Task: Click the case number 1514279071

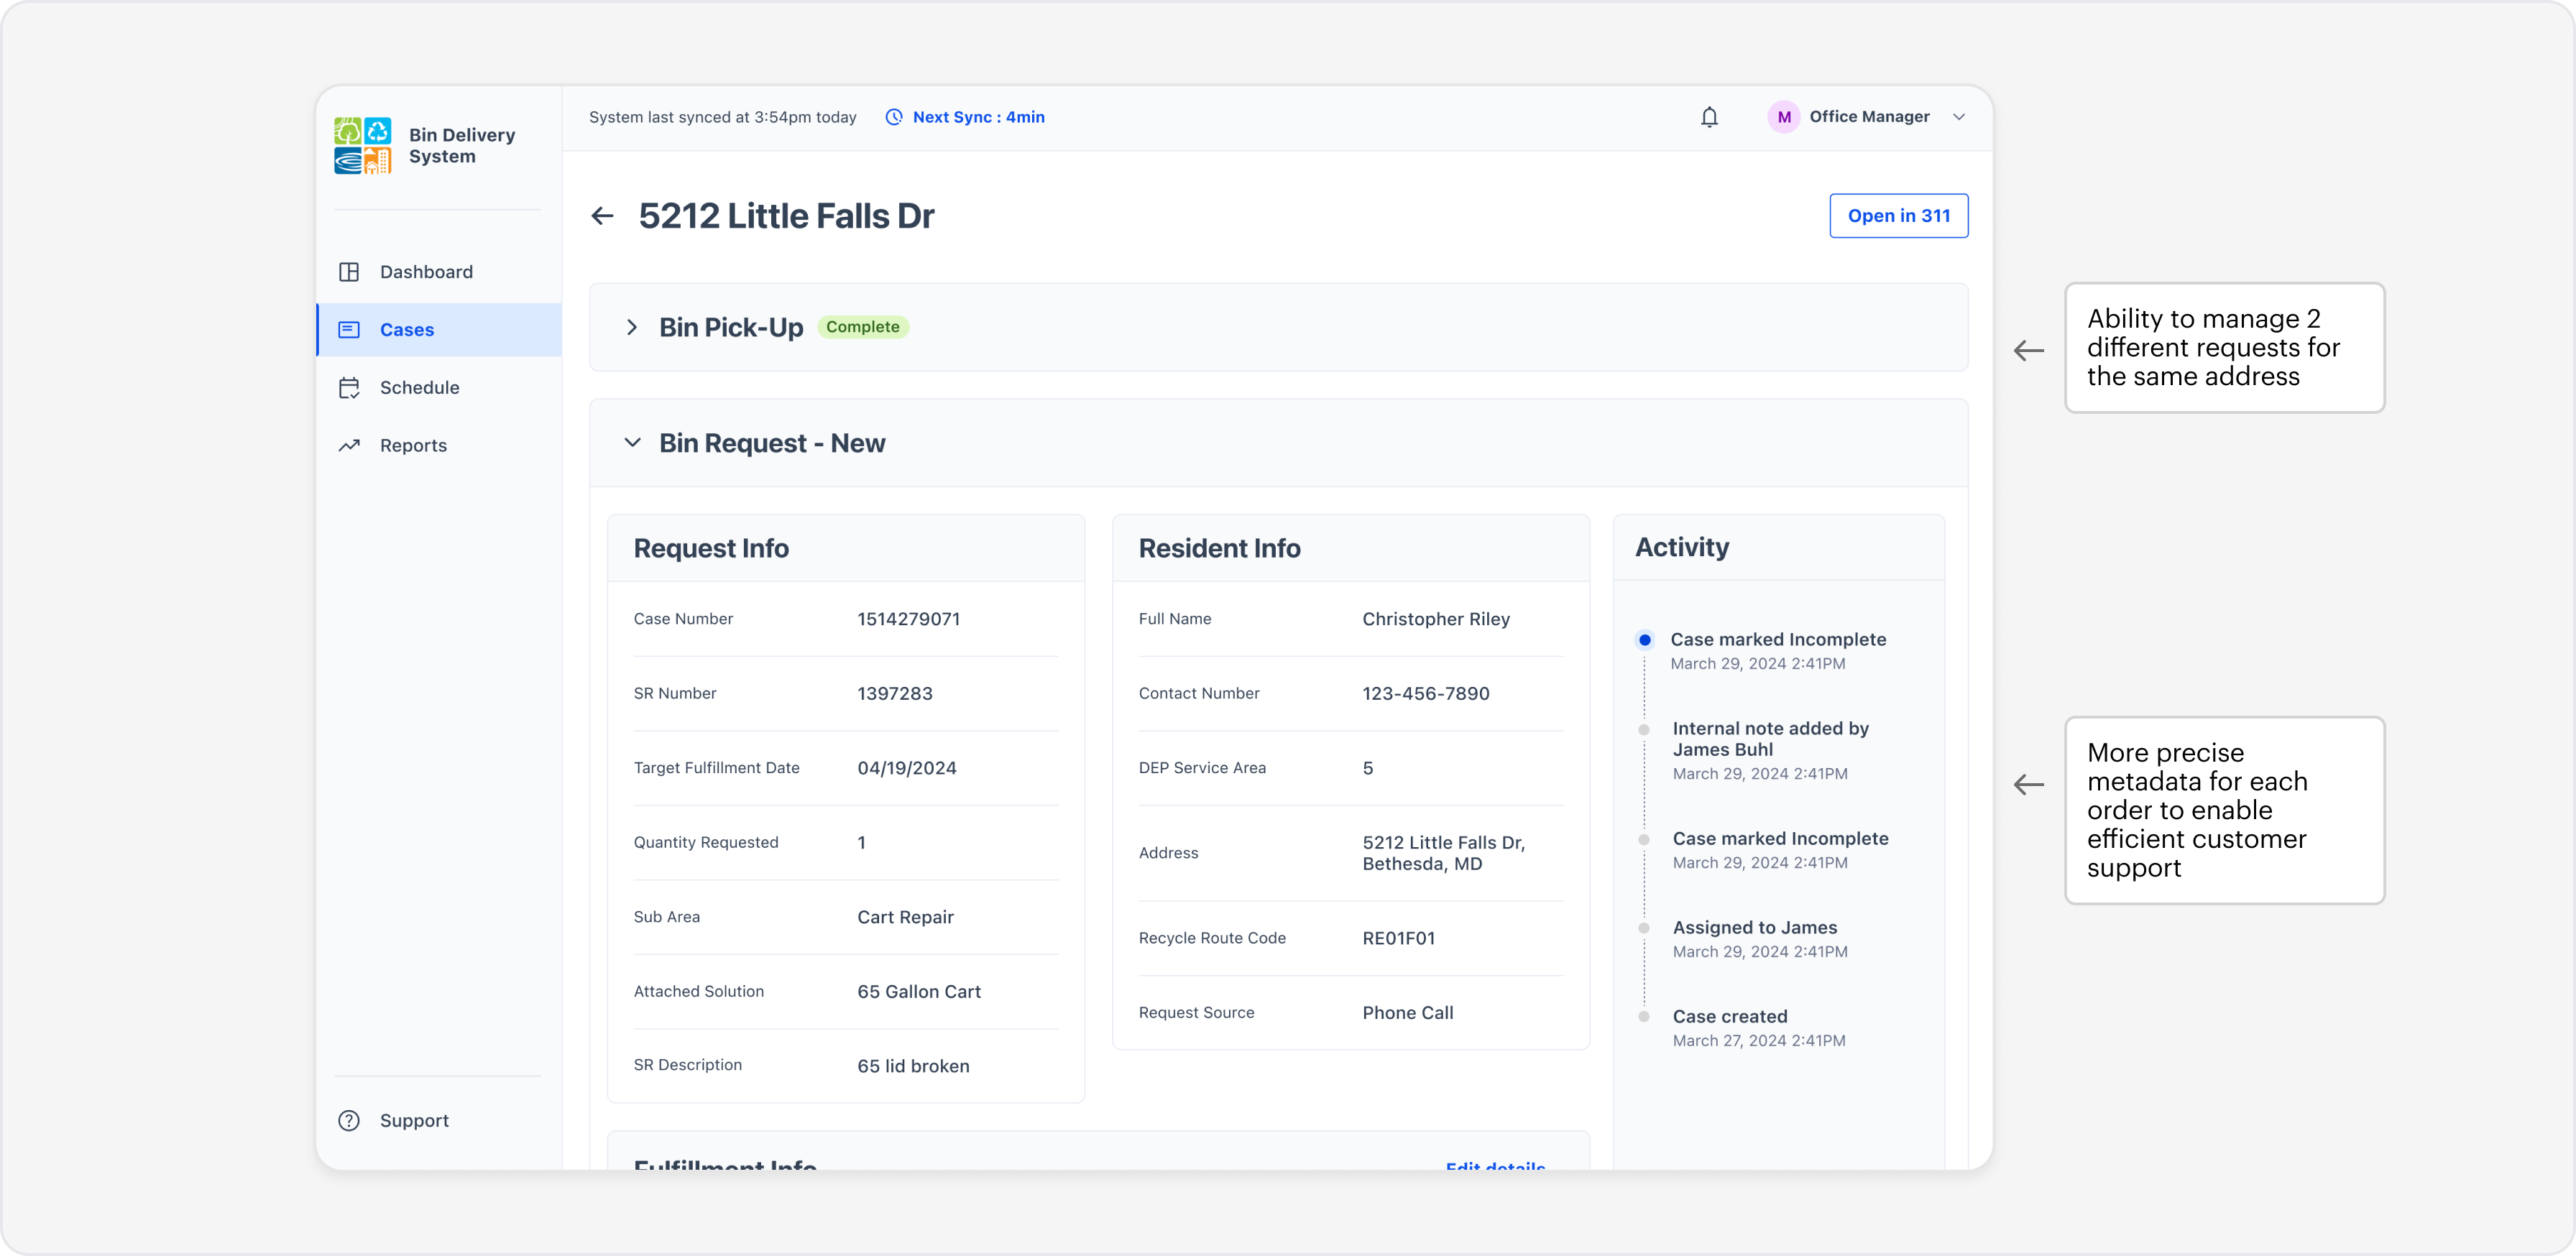Action: point(908,619)
